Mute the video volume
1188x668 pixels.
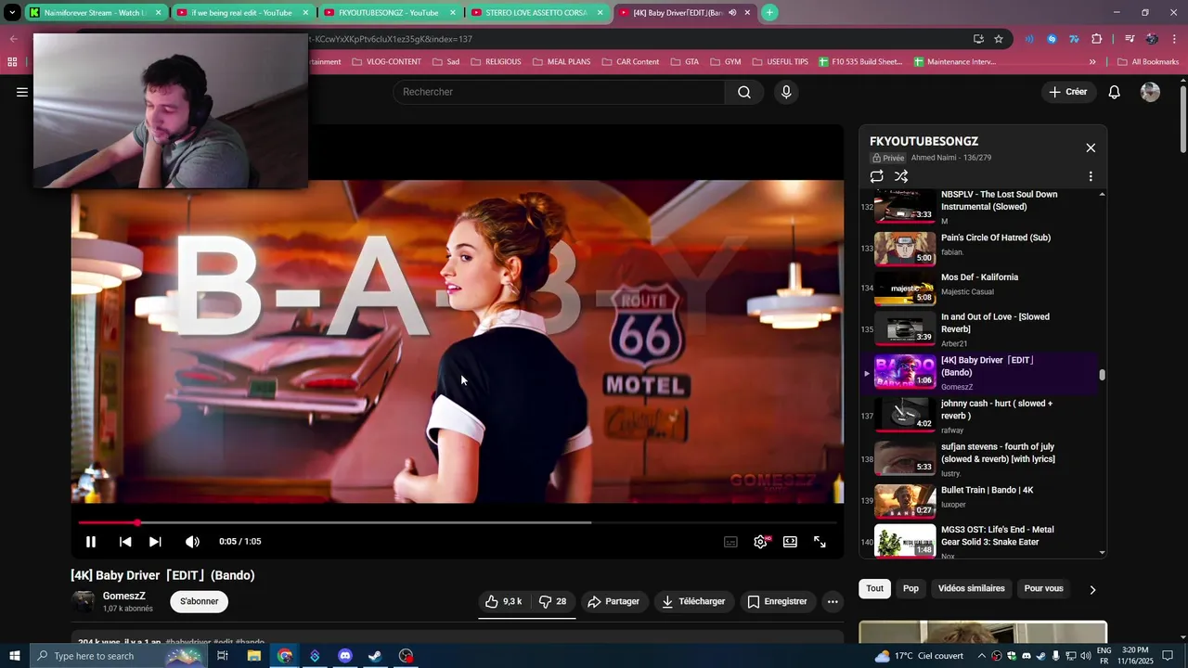click(192, 542)
